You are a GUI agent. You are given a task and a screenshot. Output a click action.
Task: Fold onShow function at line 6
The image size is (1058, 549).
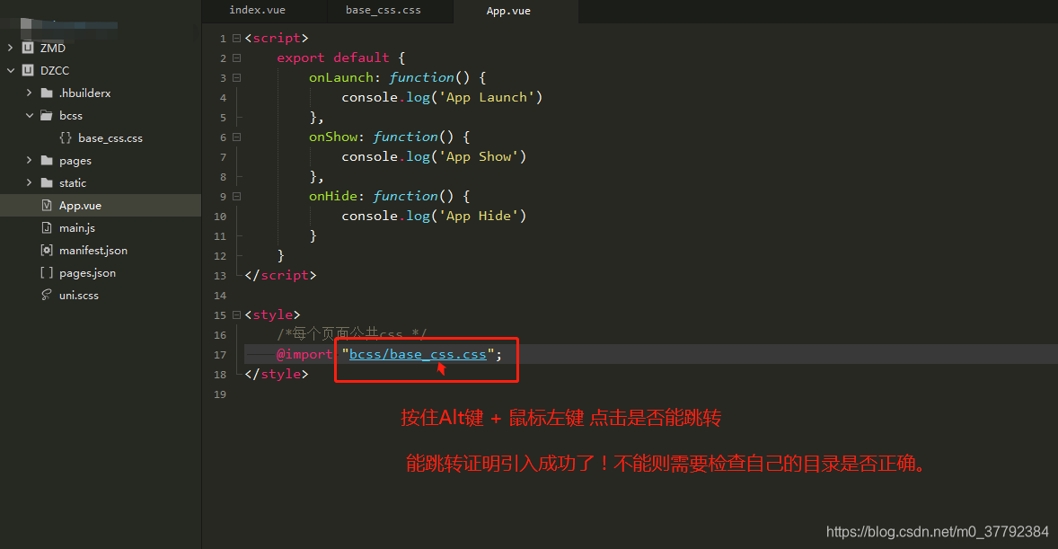coord(237,137)
